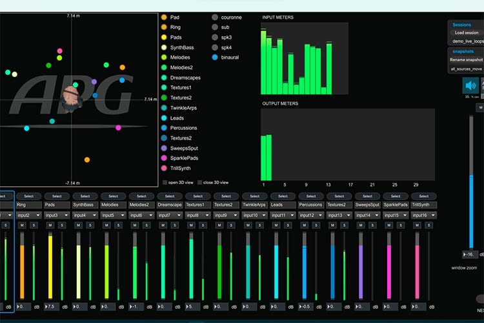484x323 pixels.
Task: Expand the input16 dropdown on TrillSynth
Action: [424, 215]
